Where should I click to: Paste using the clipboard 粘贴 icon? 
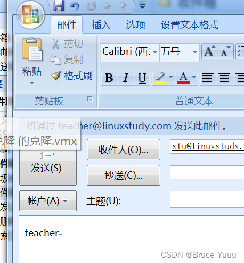(x=32, y=50)
